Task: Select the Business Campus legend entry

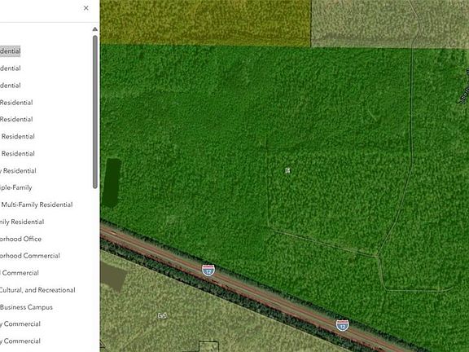Action: tap(26, 307)
